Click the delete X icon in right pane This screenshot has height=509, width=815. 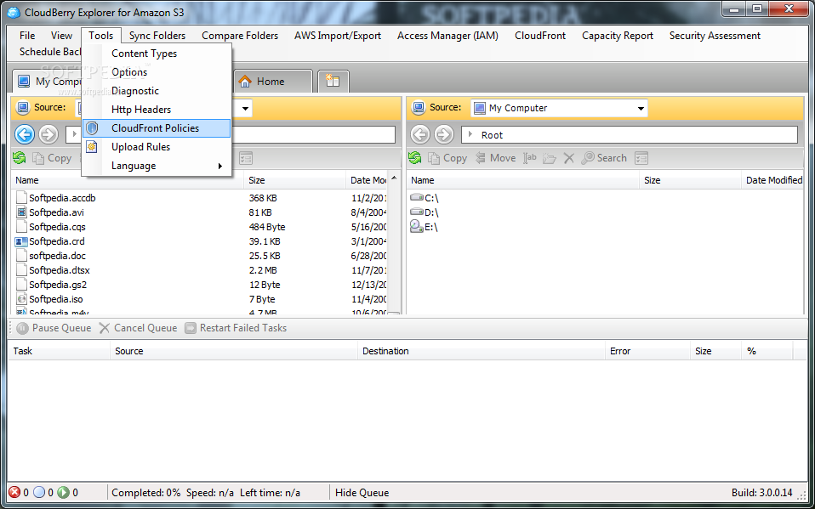click(x=569, y=158)
